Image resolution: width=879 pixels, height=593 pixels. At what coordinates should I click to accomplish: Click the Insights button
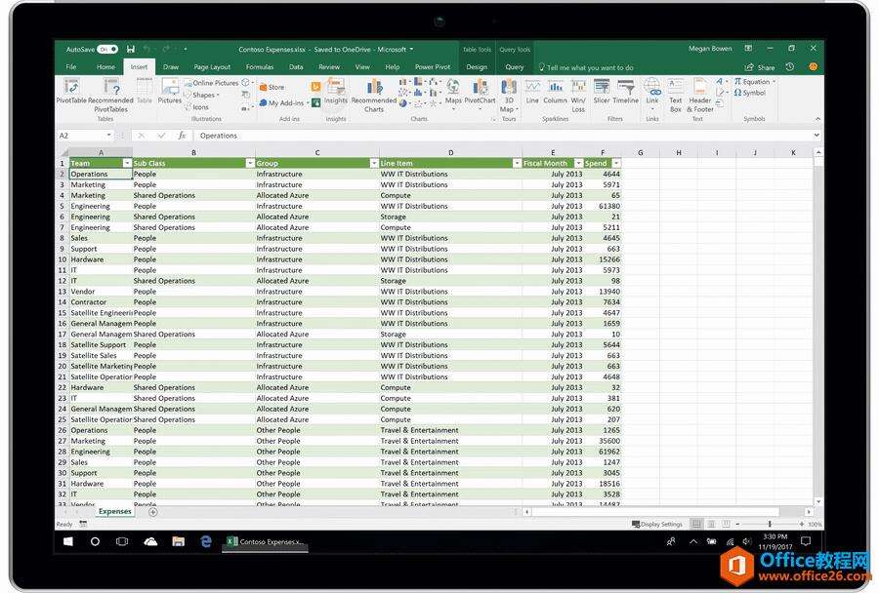335,92
